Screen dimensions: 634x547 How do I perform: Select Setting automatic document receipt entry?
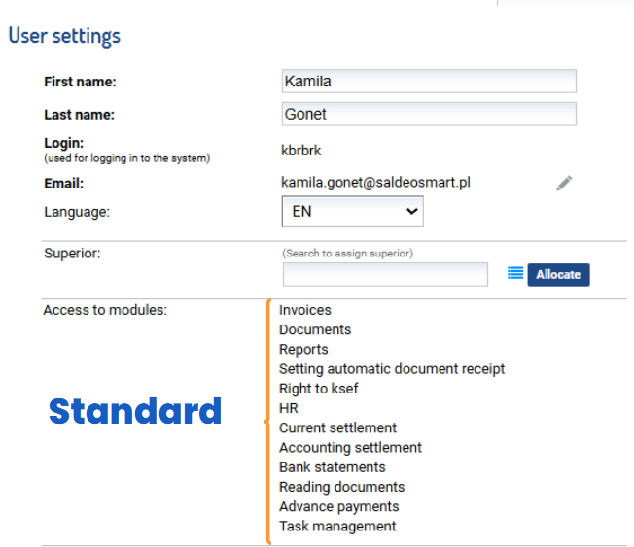pos(392,369)
